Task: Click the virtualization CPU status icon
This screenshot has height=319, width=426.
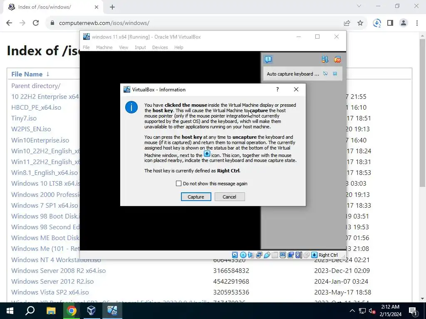Action: tap(298, 255)
